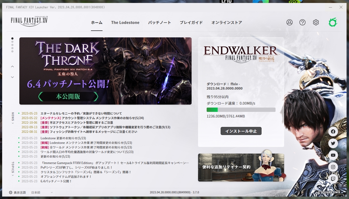Open クリスタルコンフリクト シーズン6 topic
The width and height of the screenshot is (349, 199).
point(86,172)
